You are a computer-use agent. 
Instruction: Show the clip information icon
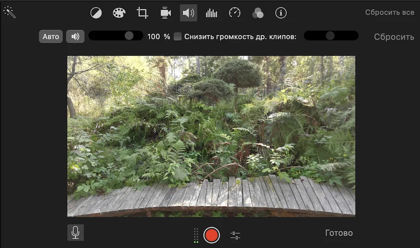(281, 13)
